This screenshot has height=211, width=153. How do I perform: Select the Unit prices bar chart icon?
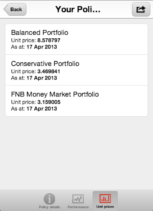(x=105, y=199)
